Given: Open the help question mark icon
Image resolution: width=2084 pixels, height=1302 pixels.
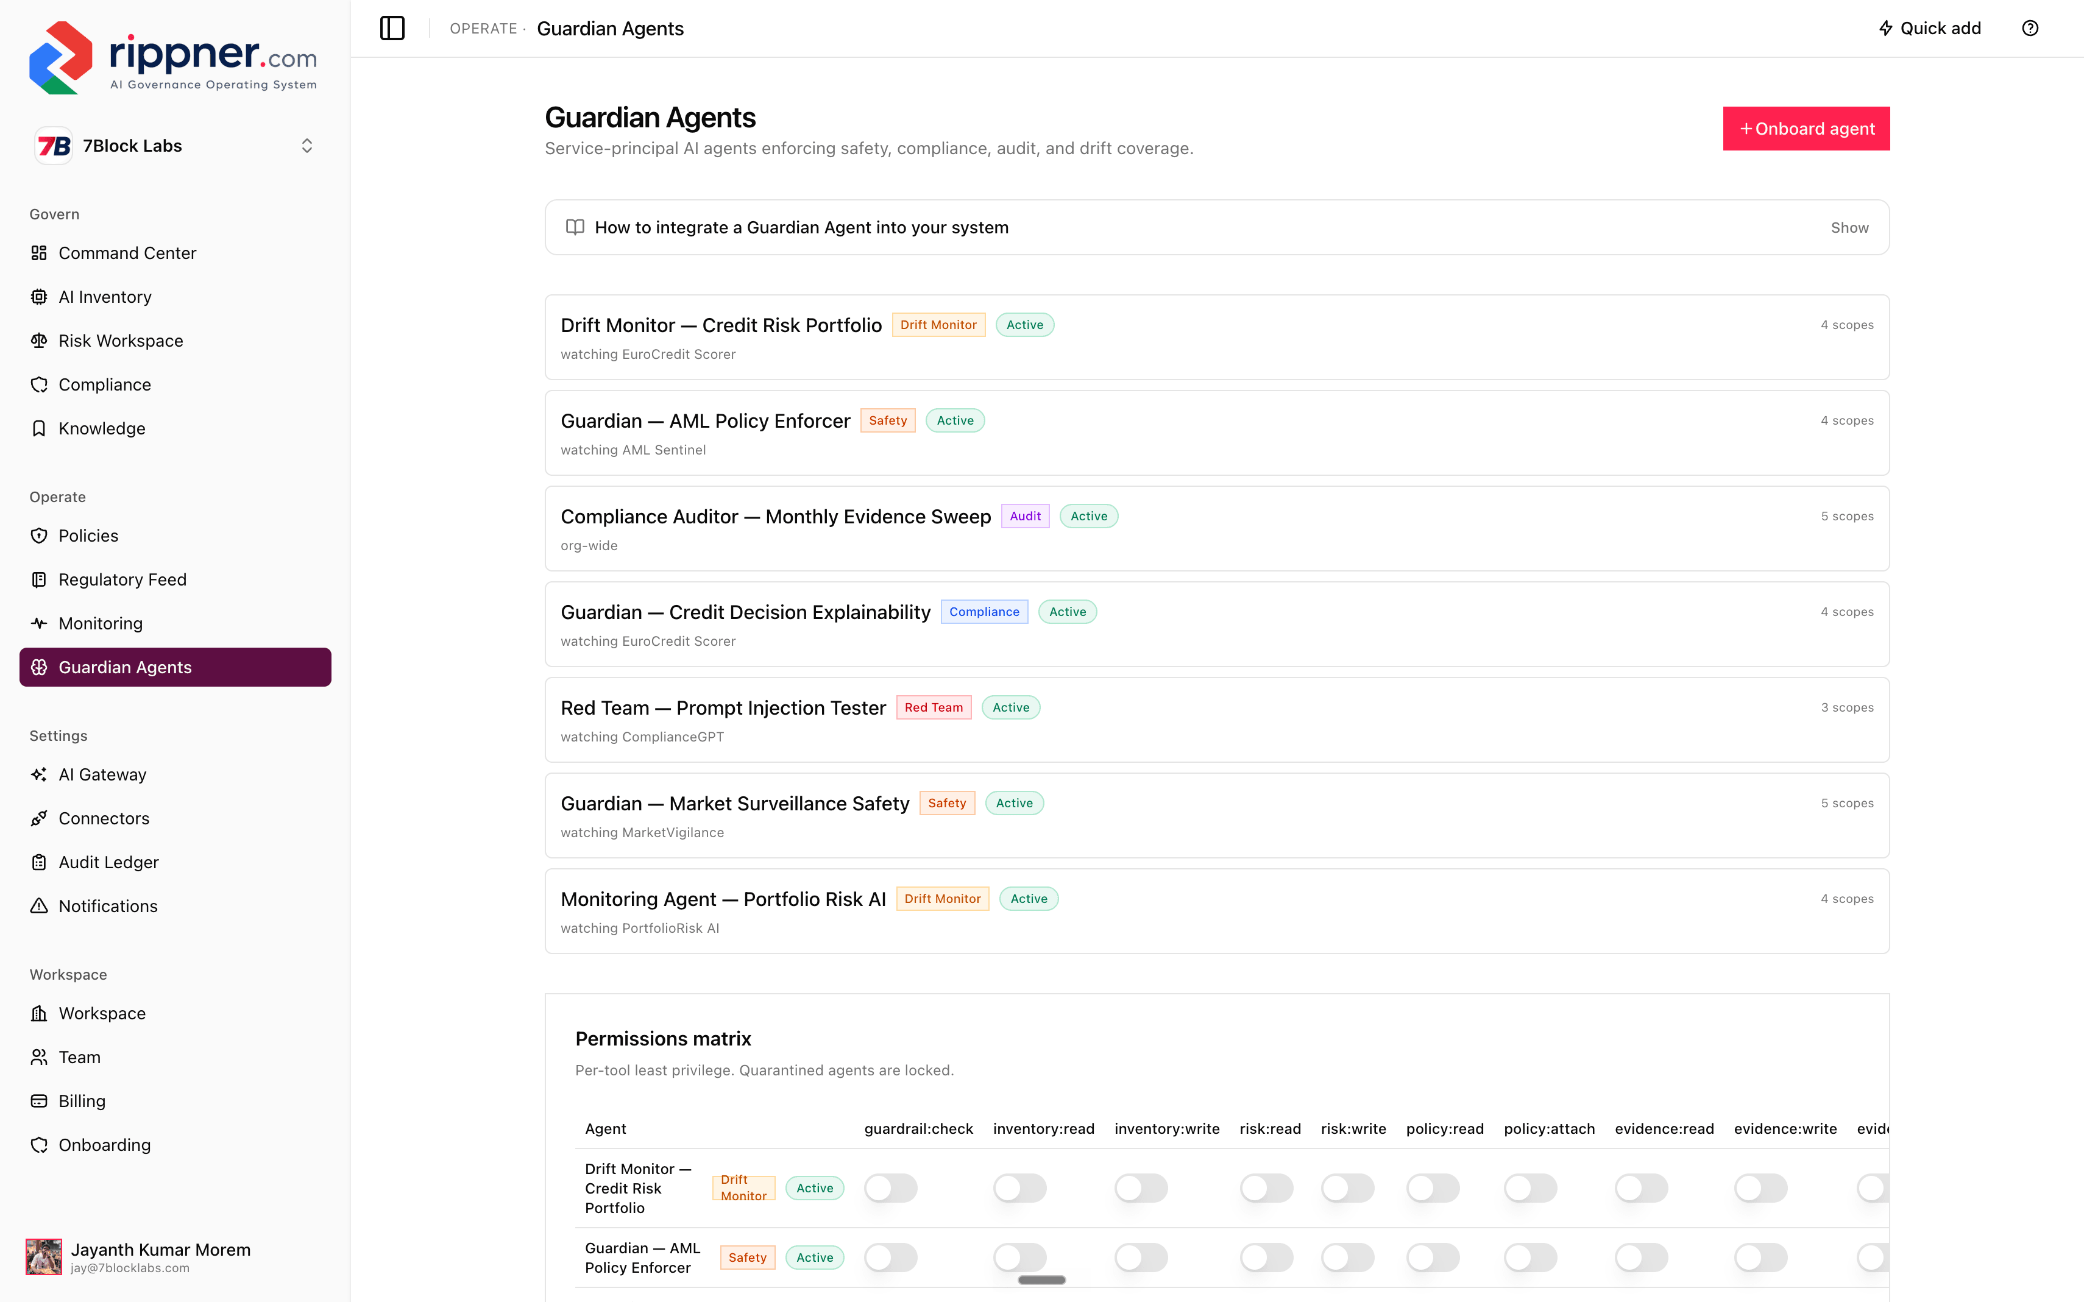Looking at the screenshot, I should pos(2030,29).
